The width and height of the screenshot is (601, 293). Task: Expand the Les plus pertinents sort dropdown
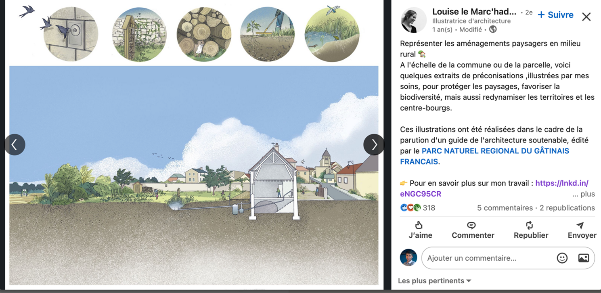point(435,281)
